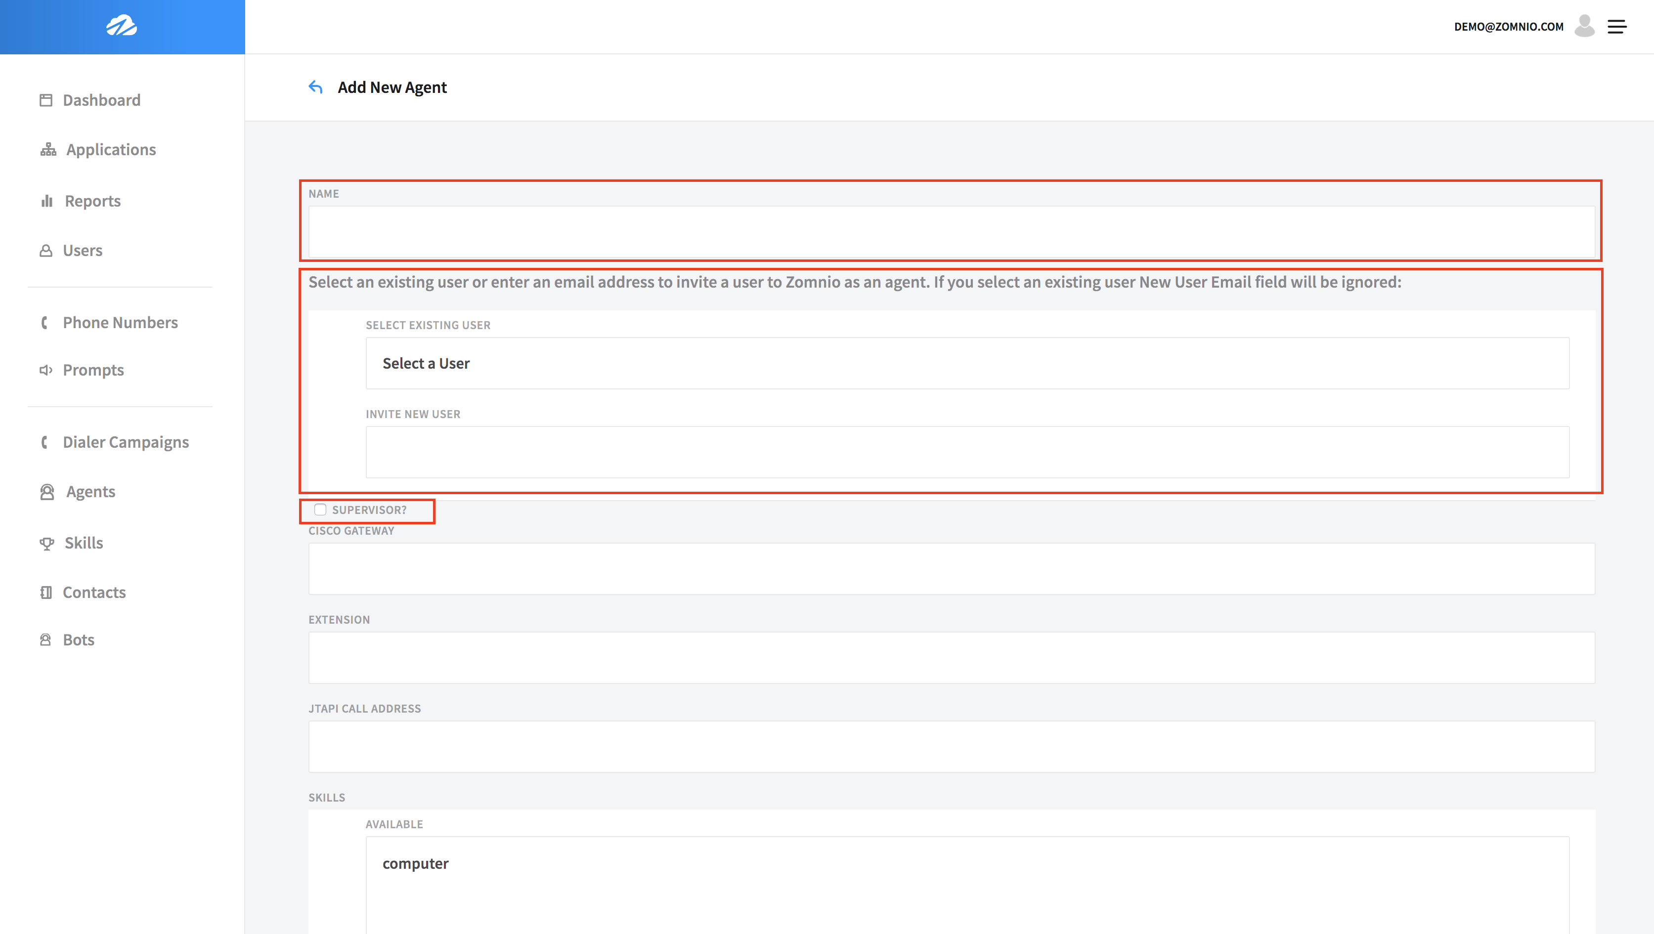Click the Prompts speaker icon
The height and width of the screenshot is (934, 1654).
coord(45,370)
